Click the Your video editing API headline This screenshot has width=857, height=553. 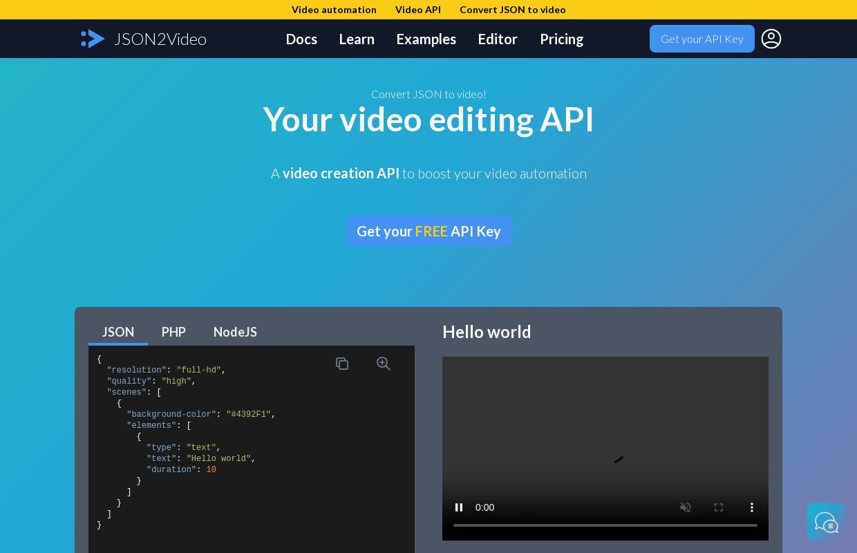pyautogui.click(x=428, y=119)
